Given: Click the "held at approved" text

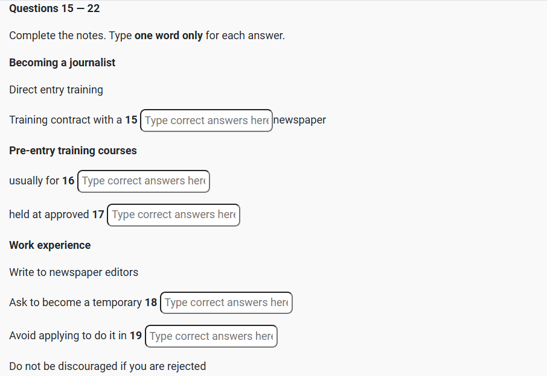Looking at the screenshot, I should tap(49, 215).
